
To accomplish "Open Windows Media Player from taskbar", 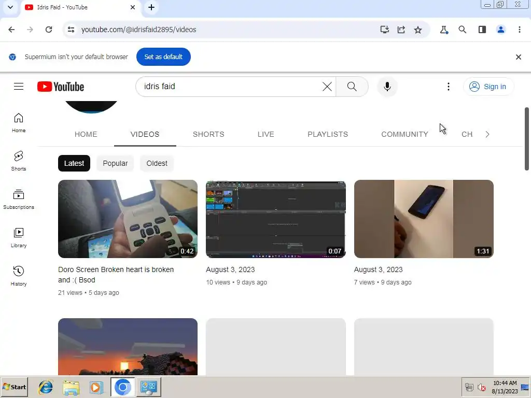I will click(96, 387).
